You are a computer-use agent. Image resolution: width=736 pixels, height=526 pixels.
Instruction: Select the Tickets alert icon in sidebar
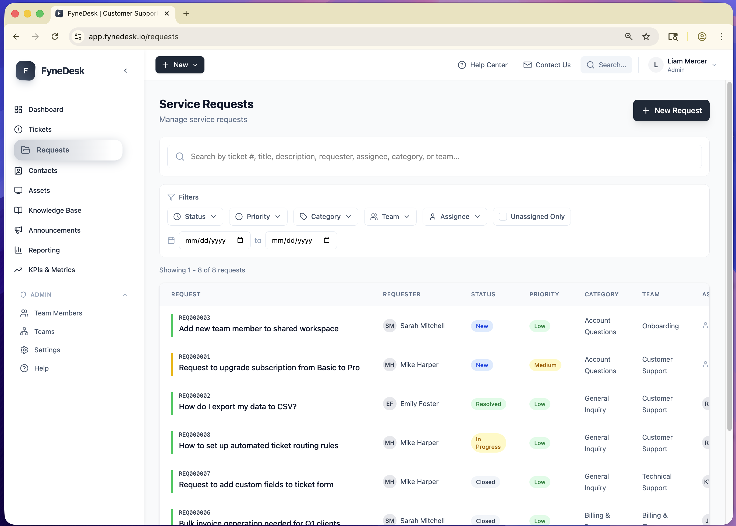19,129
